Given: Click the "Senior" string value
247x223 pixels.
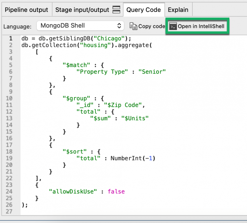Looking at the screenshot, I should click(152, 72).
